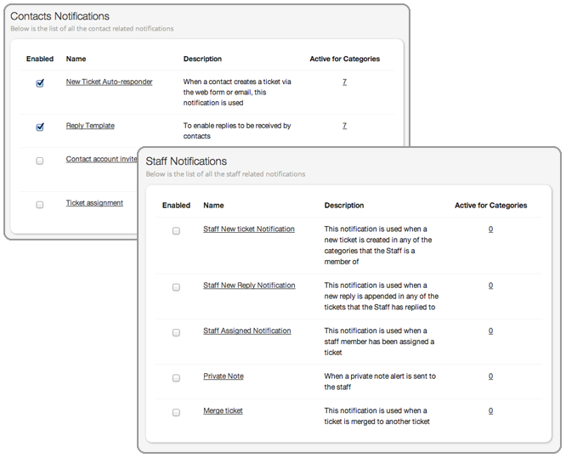Image resolution: width=566 pixels, height=458 pixels.
Task: Open Staff Assigned Notification link
Action: coord(246,331)
